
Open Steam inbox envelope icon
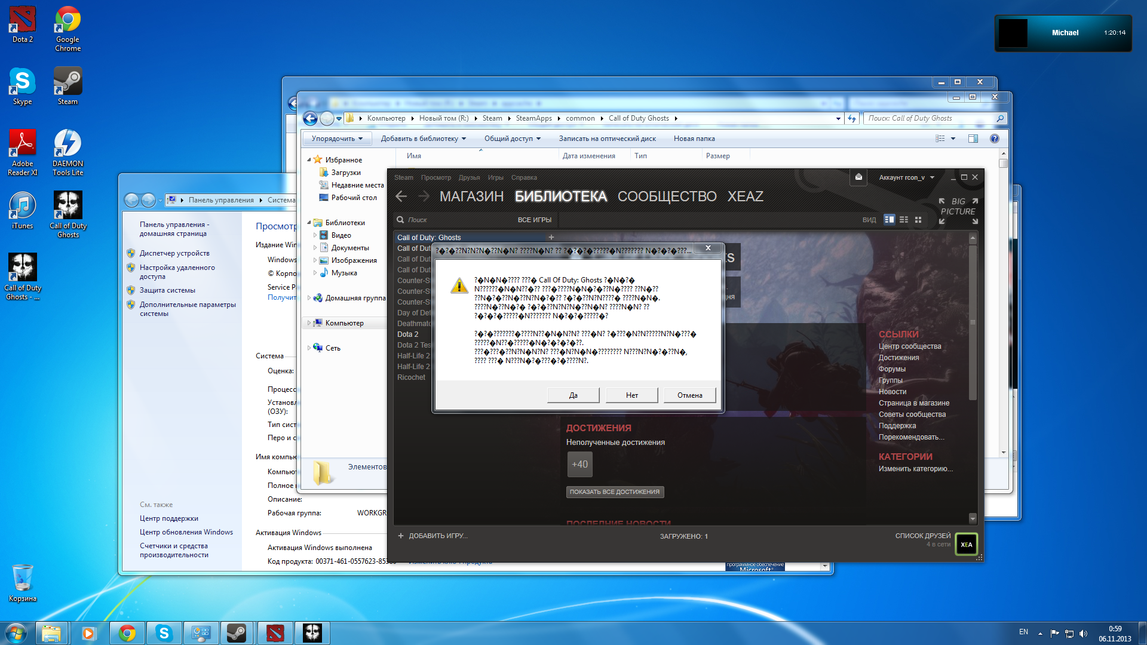858,177
